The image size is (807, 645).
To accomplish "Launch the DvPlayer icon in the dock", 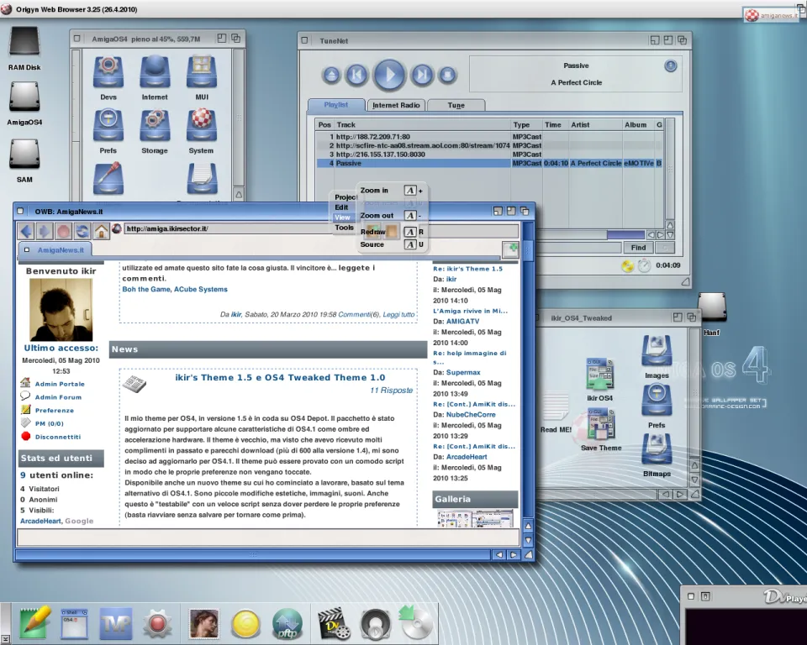I will click(x=334, y=624).
